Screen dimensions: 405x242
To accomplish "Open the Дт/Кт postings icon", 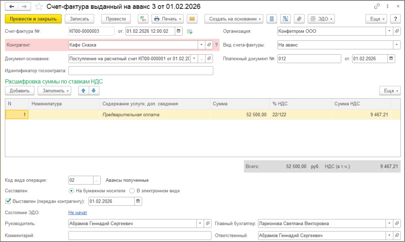I will click(143, 19).
